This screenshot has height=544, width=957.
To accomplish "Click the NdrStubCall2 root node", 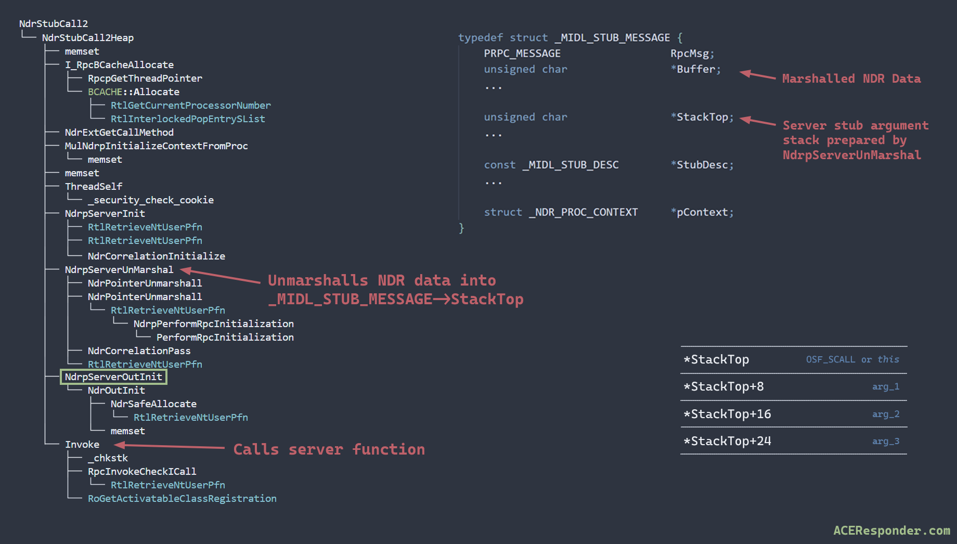I will [x=54, y=24].
